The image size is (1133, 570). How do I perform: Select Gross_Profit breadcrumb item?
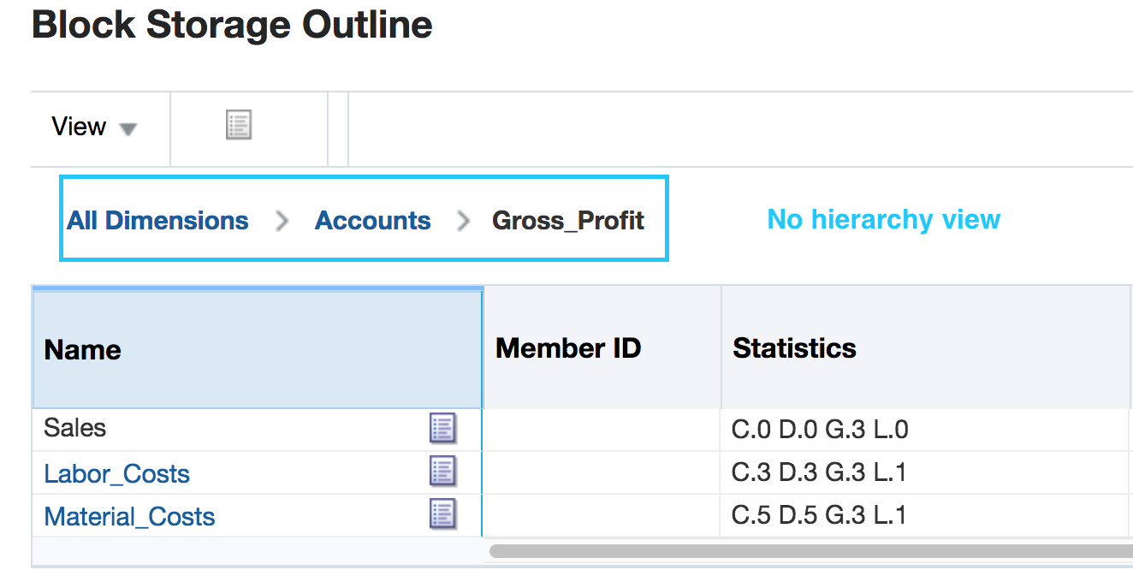(x=568, y=221)
